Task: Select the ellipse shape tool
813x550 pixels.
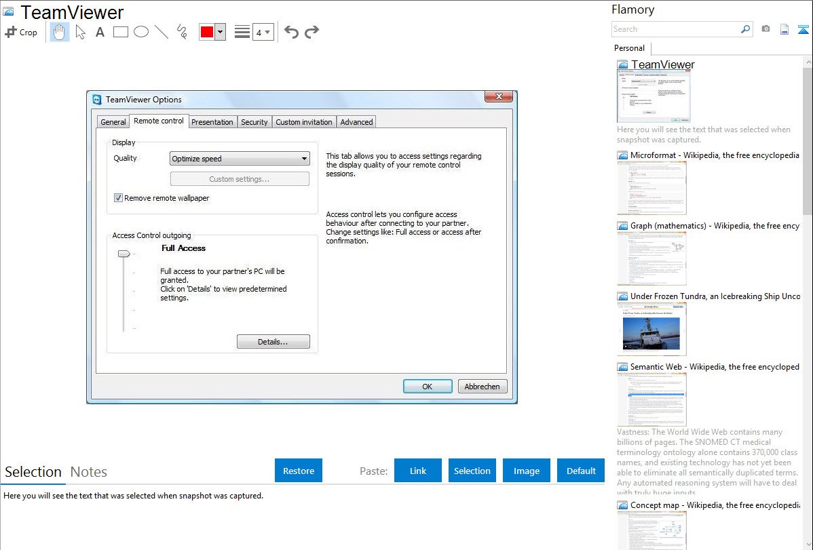Action: (x=141, y=32)
